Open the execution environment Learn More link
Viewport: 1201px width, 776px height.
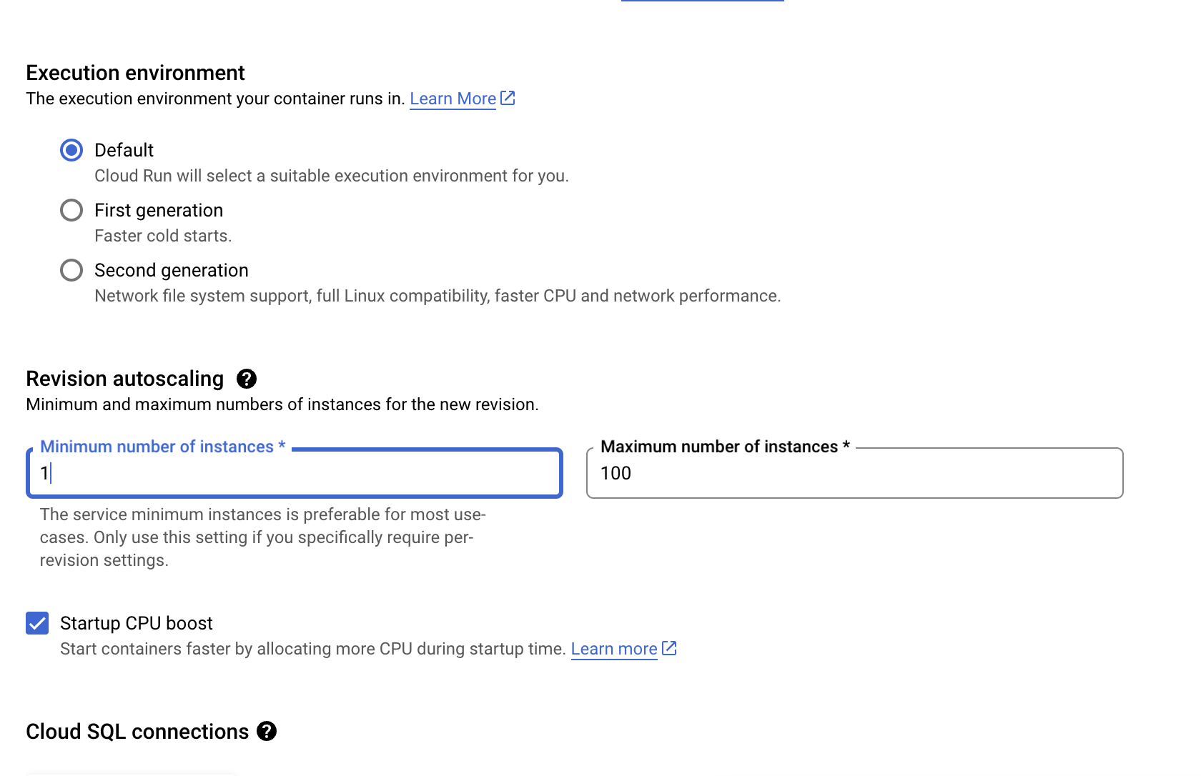[x=453, y=99]
